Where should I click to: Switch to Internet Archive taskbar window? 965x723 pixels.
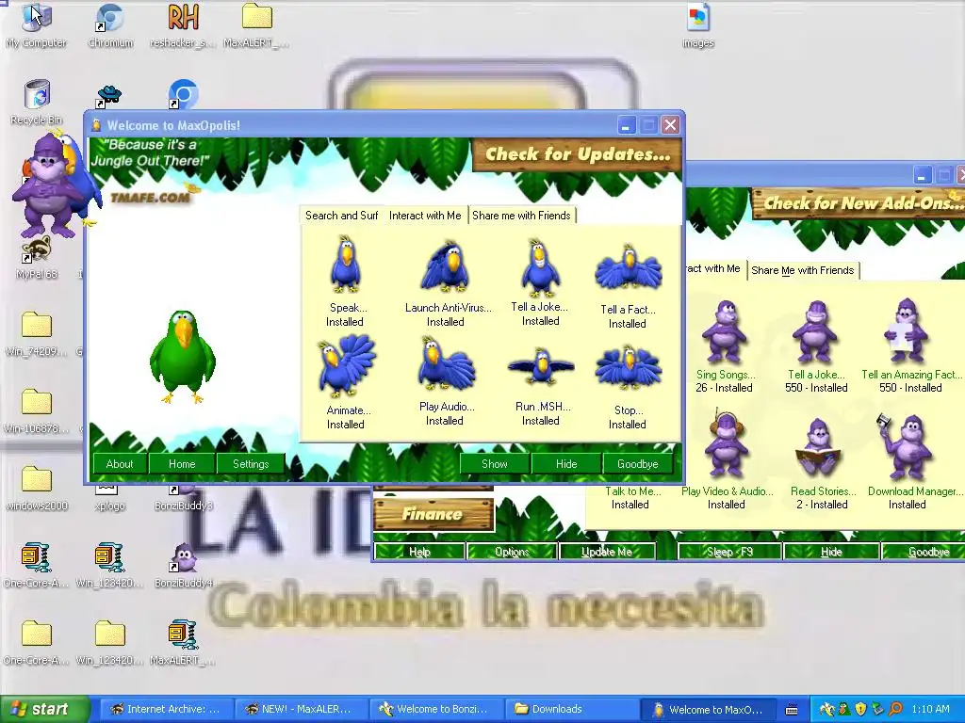(166, 709)
